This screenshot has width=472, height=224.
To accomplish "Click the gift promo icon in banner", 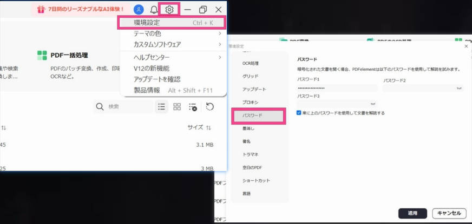I will 41,10.
